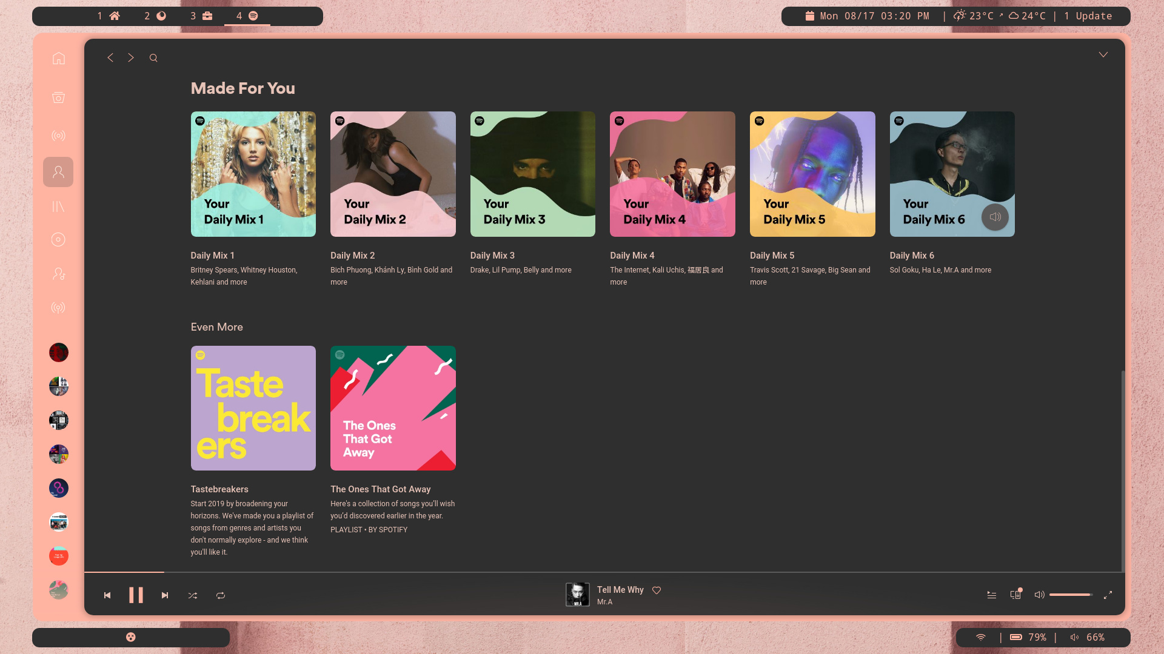Open the bright red playlist avatar in sidebar
The height and width of the screenshot is (654, 1164).
tap(59, 556)
